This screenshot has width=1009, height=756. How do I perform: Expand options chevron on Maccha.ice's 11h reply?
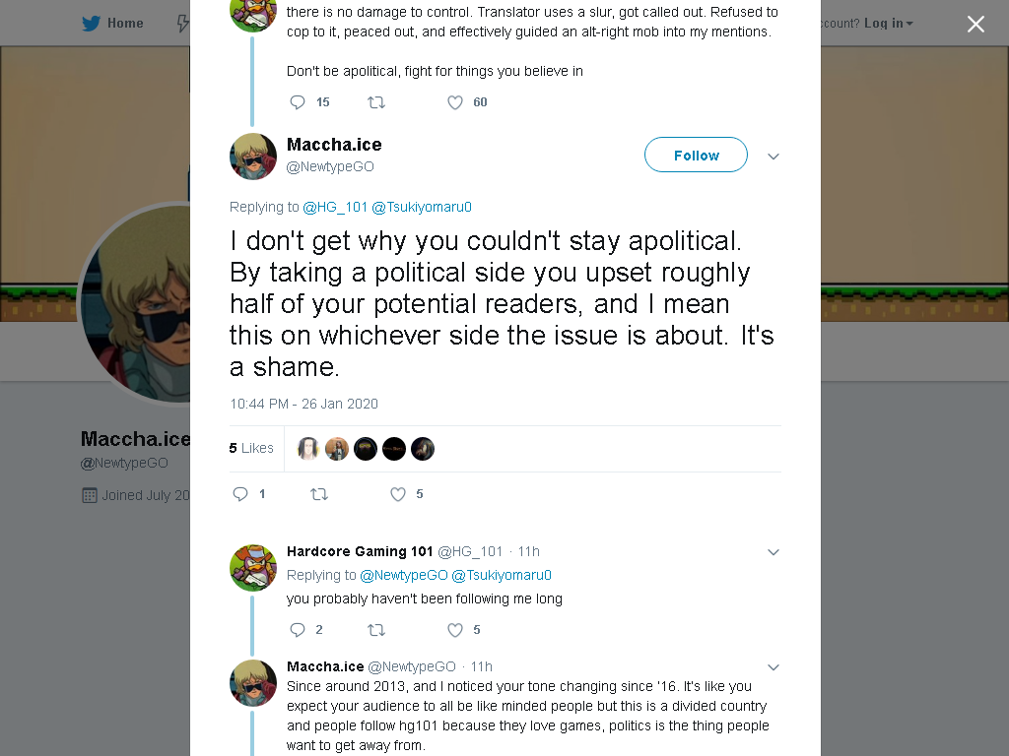[774, 667]
